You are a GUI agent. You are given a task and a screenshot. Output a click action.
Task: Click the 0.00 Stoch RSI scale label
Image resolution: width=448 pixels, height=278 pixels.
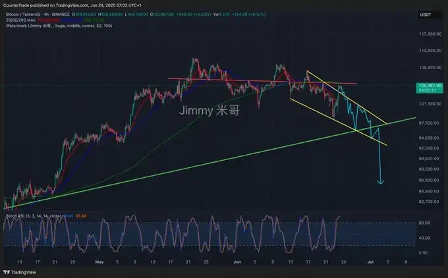(x=424, y=253)
